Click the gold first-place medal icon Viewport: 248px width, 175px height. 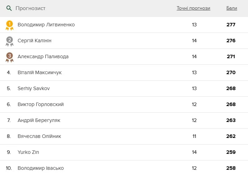[x=10, y=25]
